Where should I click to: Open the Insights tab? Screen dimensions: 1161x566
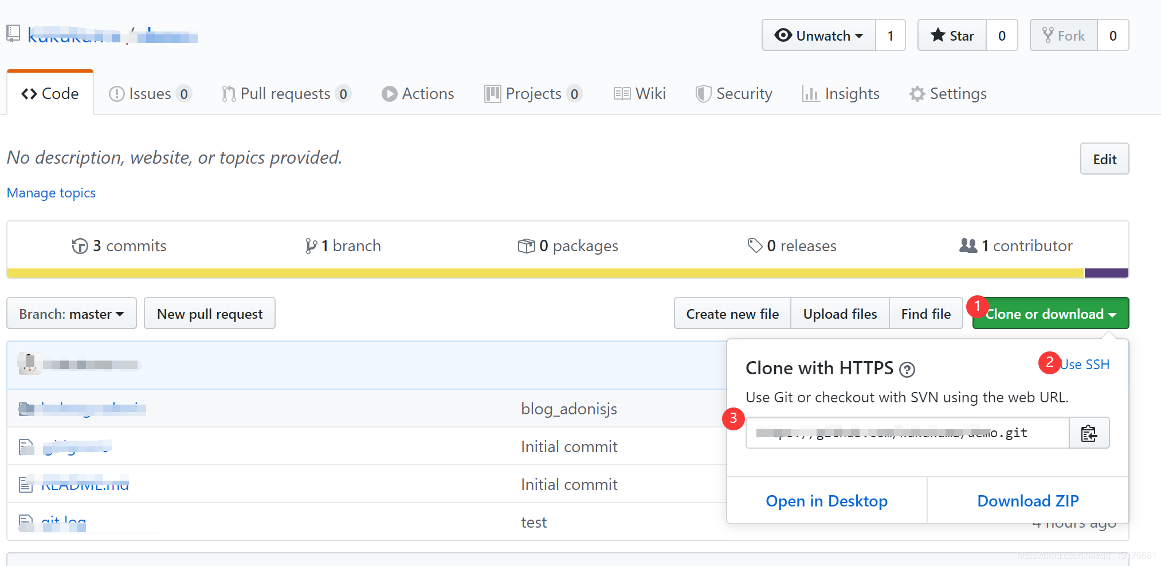(x=841, y=93)
